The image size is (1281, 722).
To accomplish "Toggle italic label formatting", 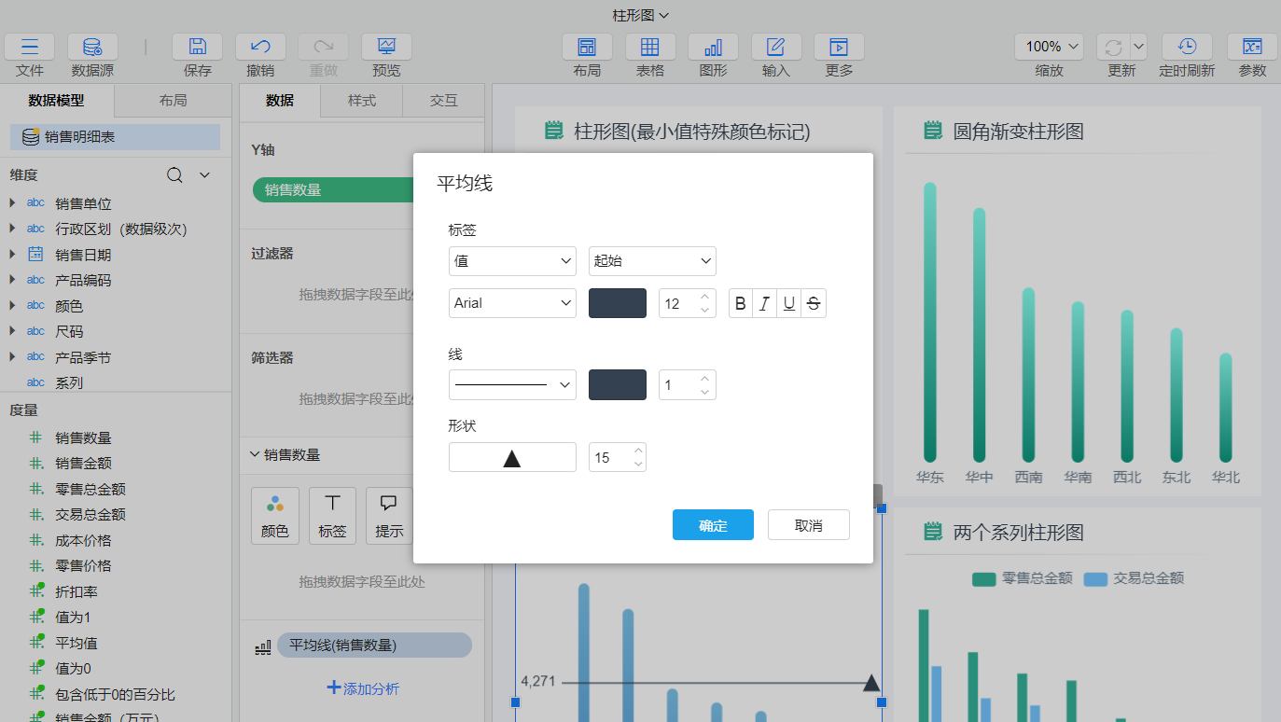I will point(765,303).
